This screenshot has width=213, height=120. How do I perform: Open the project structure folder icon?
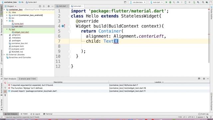(207, 2)
